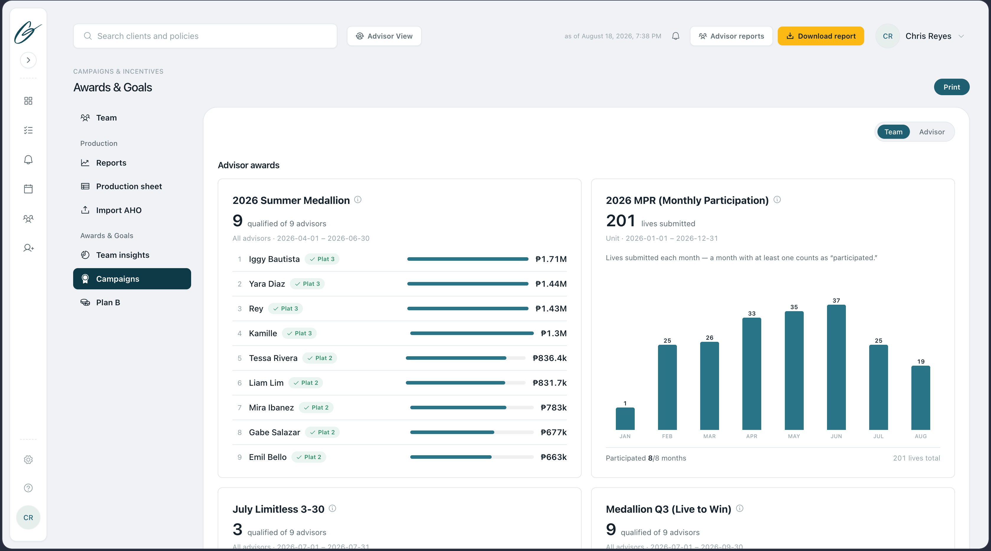Screen dimensions: 991x551
Task: Select the Kamille advisor name
Action: [263, 333]
